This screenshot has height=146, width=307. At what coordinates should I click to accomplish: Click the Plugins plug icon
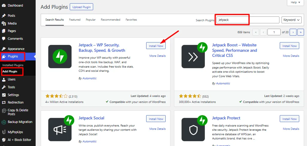[x=4, y=57]
